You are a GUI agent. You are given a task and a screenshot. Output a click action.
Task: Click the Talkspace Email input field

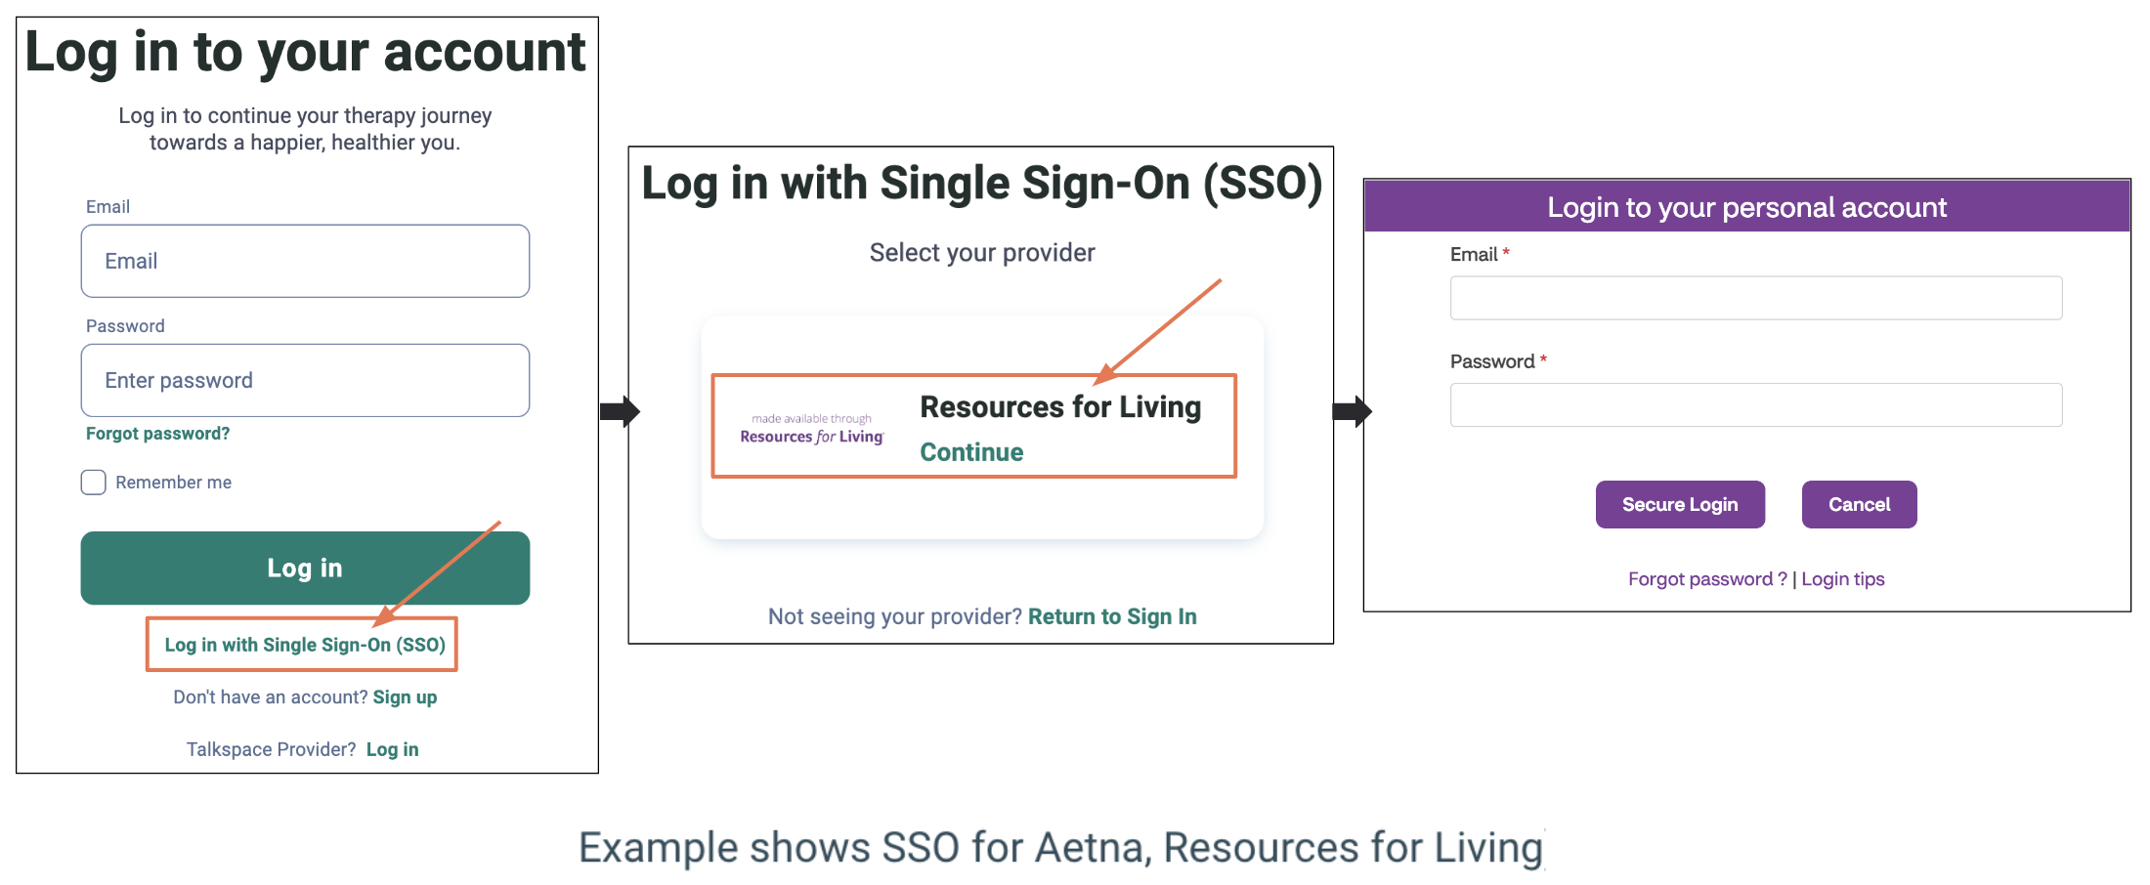click(305, 262)
